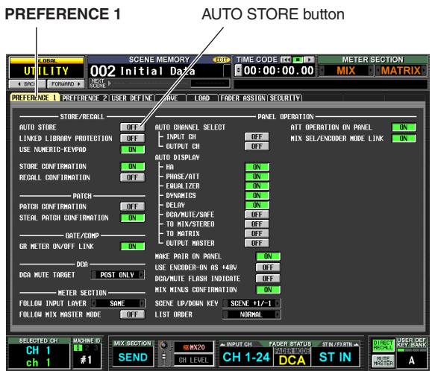Enable RECALL CONFIRMATION

coord(132,177)
